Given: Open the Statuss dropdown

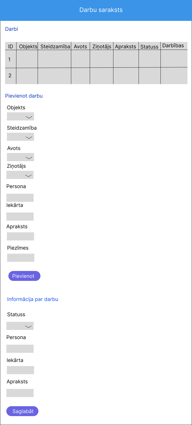Looking at the screenshot, I should point(20,326).
